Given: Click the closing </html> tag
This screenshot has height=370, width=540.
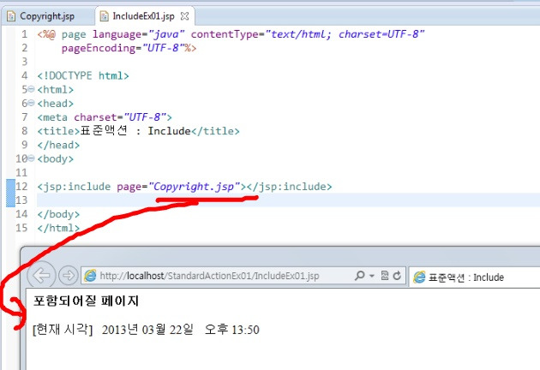Looking at the screenshot, I should point(58,228).
